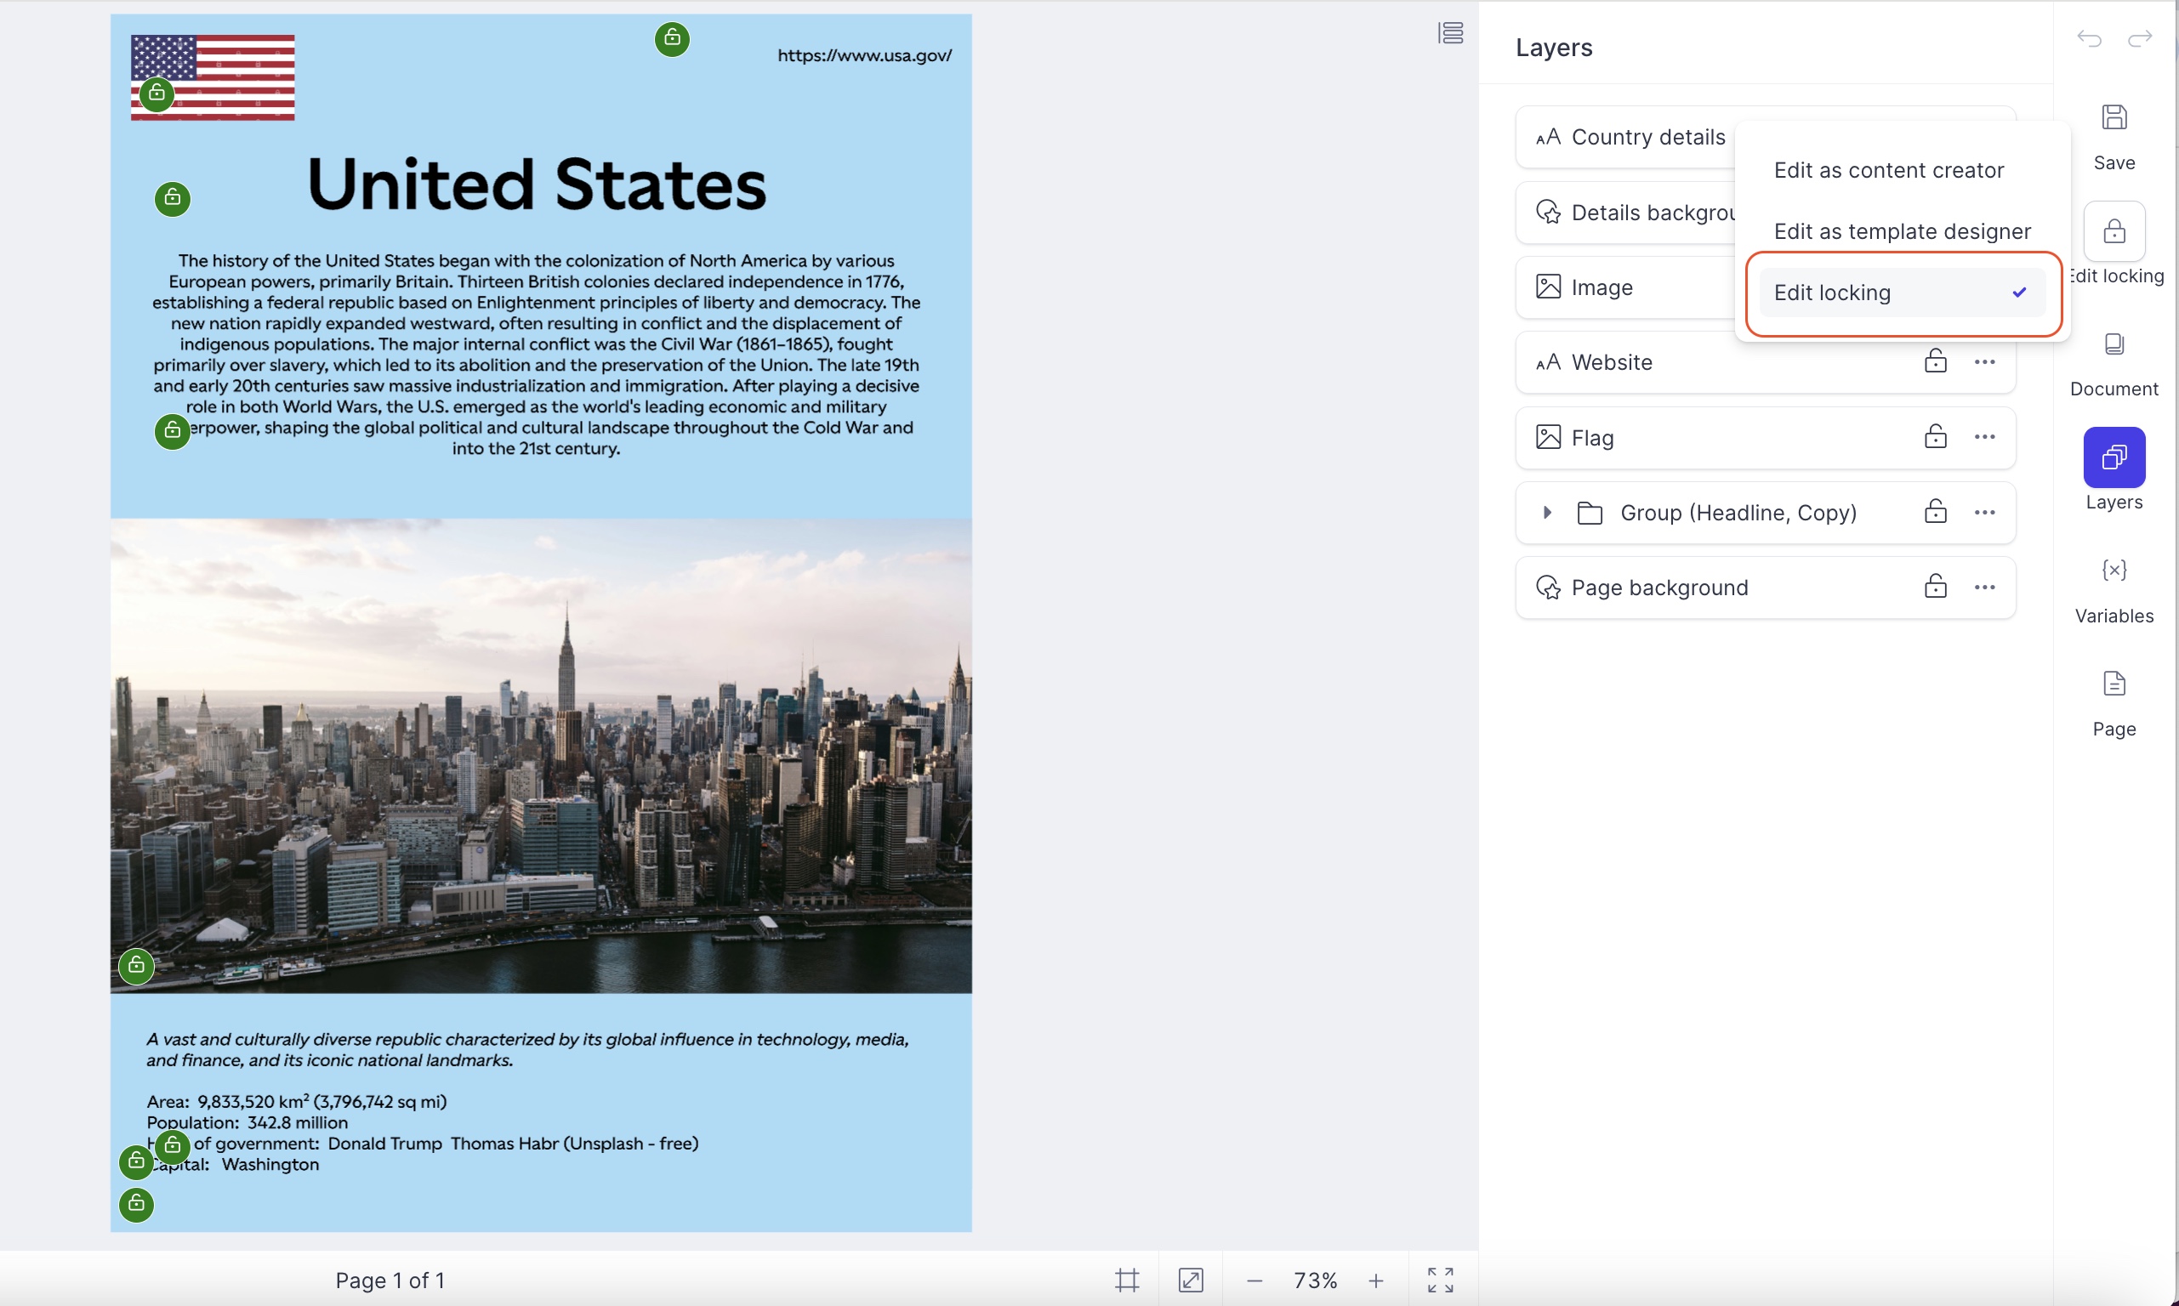Click the Save icon in sidebar
The width and height of the screenshot is (2179, 1306).
click(2114, 117)
